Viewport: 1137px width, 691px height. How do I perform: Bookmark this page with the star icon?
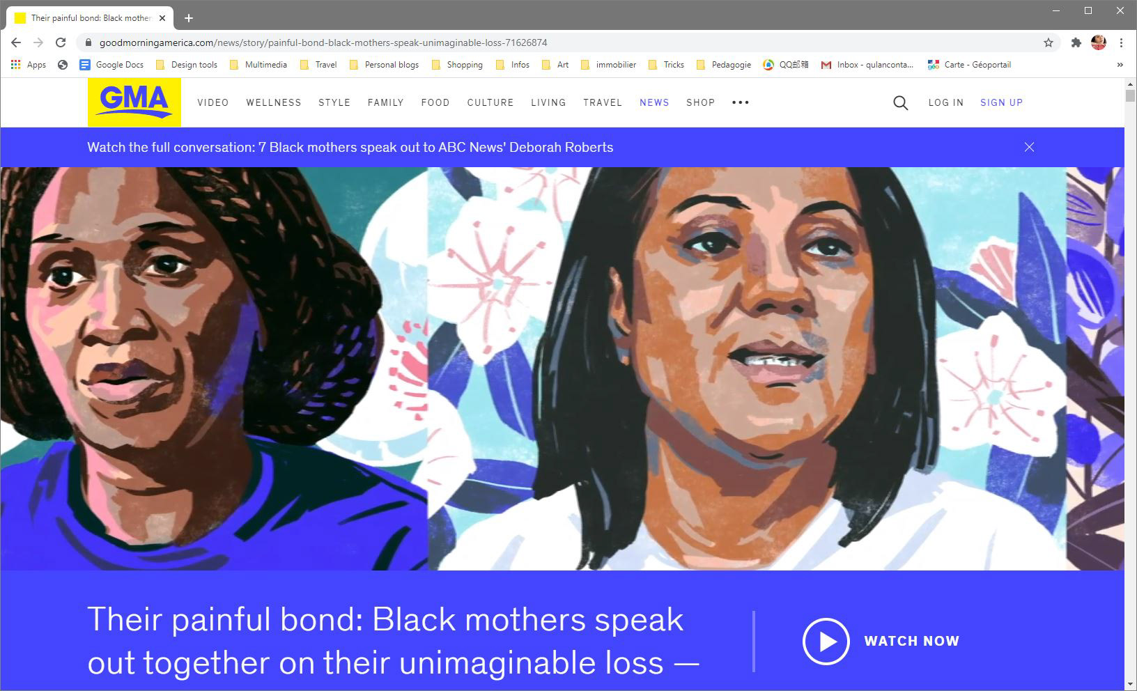(1048, 42)
